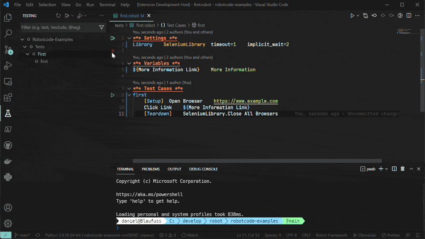Run the 'first' test case gutter icon

[x=112, y=95]
